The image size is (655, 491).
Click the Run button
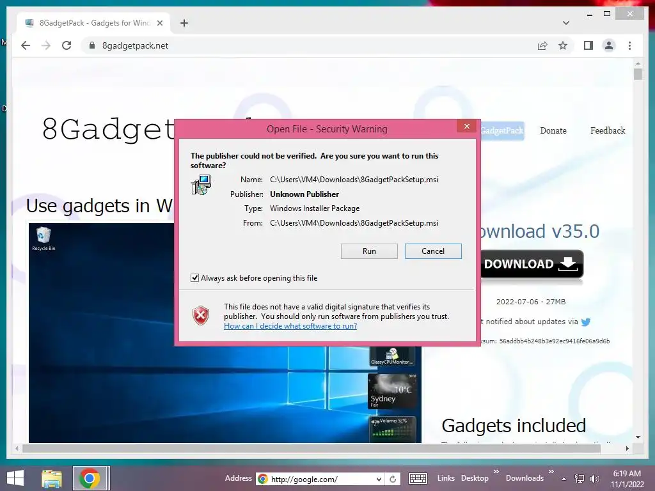(x=369, y=251)
